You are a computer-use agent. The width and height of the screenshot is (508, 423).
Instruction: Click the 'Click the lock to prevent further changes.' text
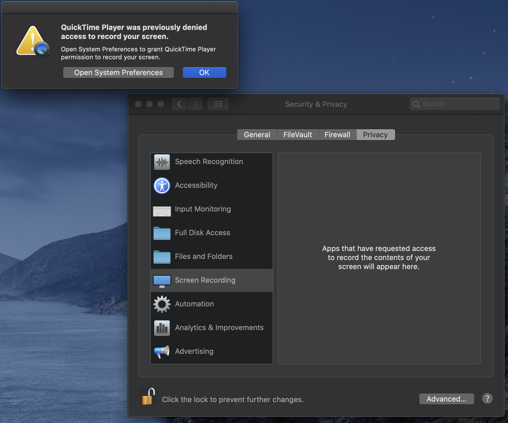pos(233,400)
